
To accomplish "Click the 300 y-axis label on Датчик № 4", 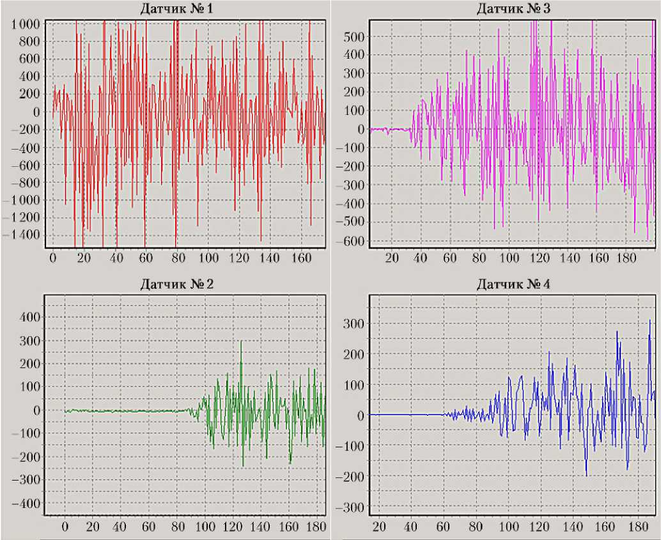I will pyautogui.click(x=354, y=324).
